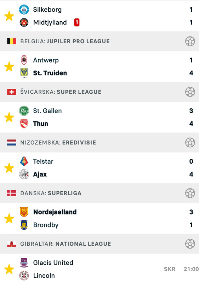Unfavorite the Silkeborg vs Midtjylland match star

tap(9, 16)
